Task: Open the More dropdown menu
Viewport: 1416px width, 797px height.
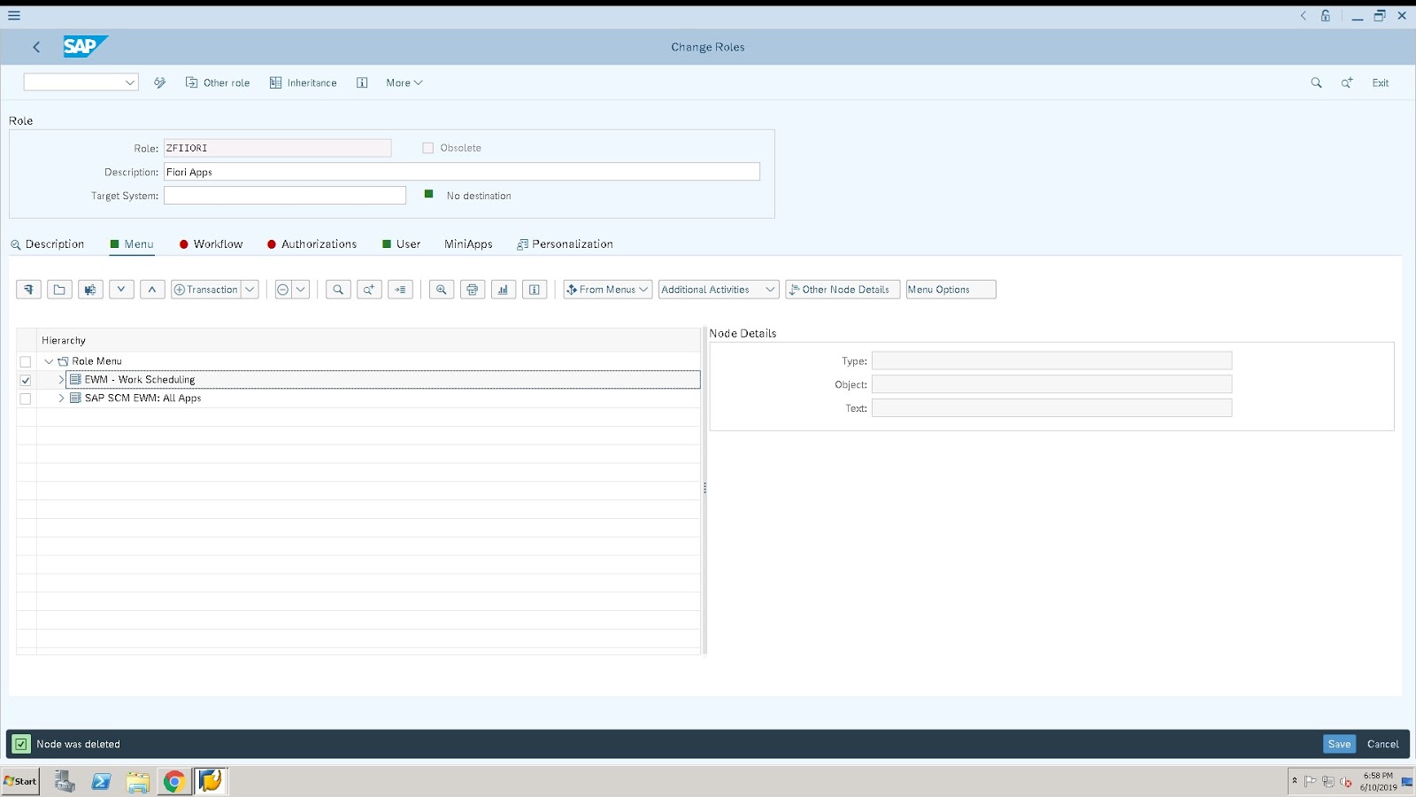Action: click(x=404, y=82)
